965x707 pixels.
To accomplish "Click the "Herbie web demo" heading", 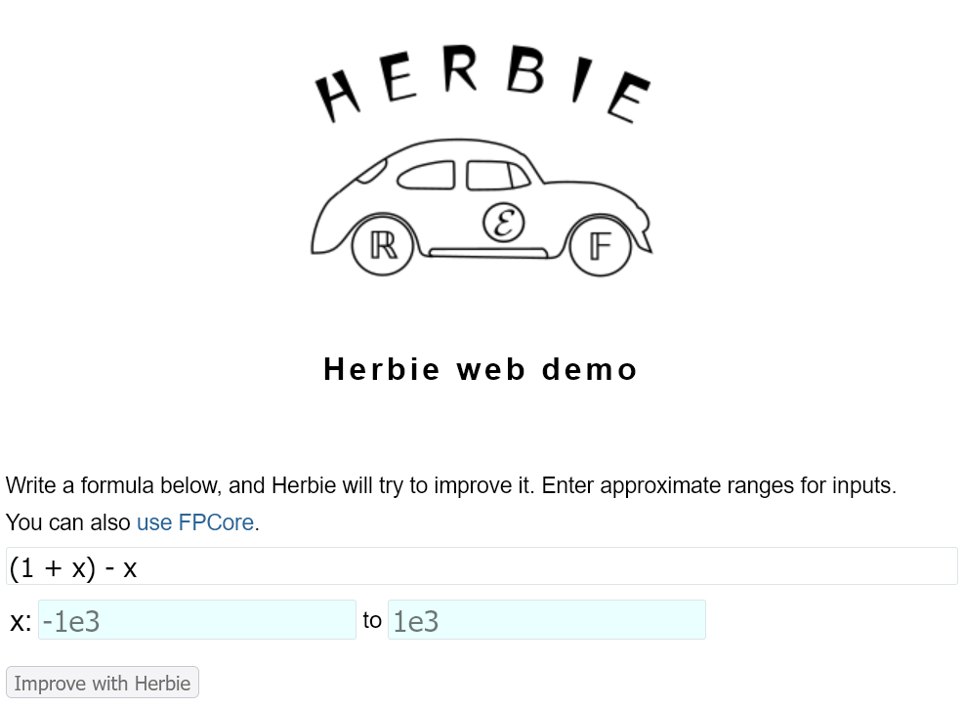I will click(481, 369).
